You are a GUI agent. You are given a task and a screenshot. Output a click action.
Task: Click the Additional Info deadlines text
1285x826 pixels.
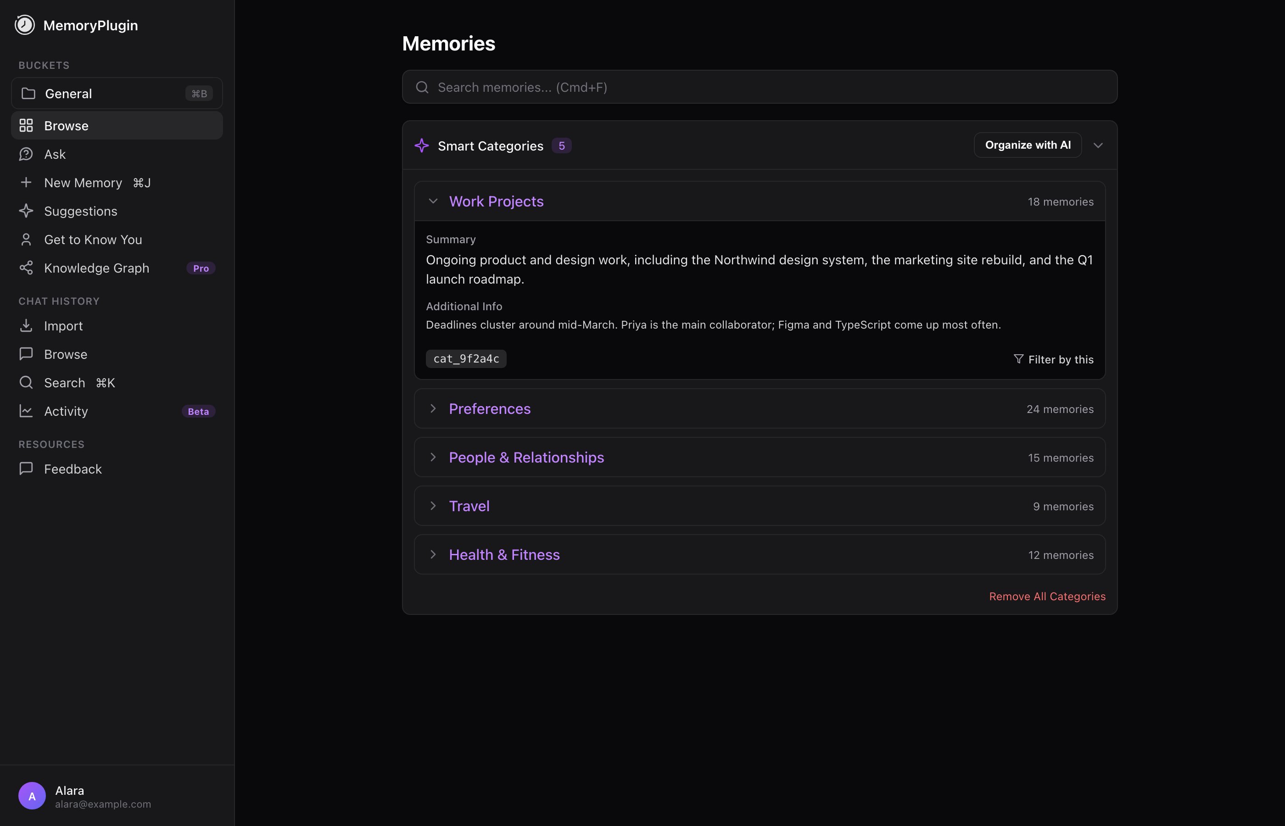pyautogui.click(x=713, y=324)
